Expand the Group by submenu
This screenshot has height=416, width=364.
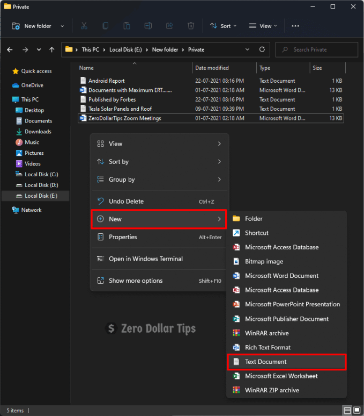[159, 180]
